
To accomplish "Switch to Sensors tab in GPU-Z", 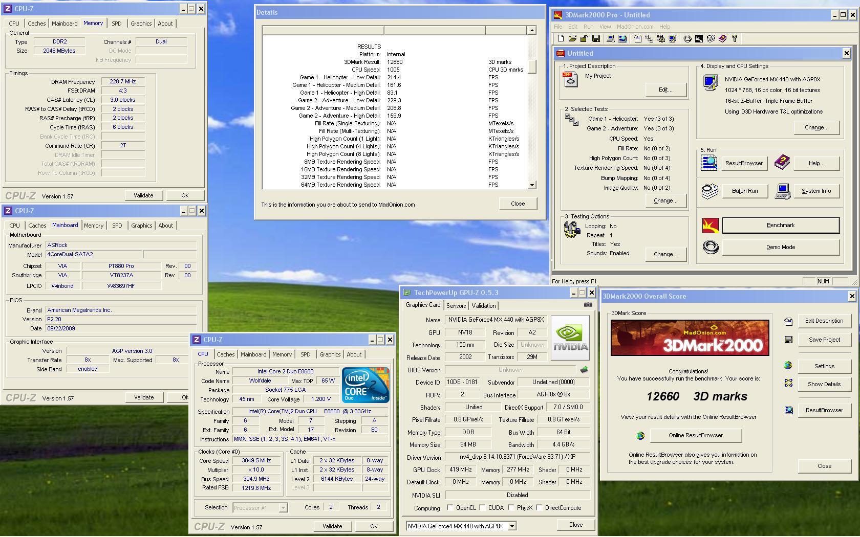I will pyautogui.click(x=456, y=306).
